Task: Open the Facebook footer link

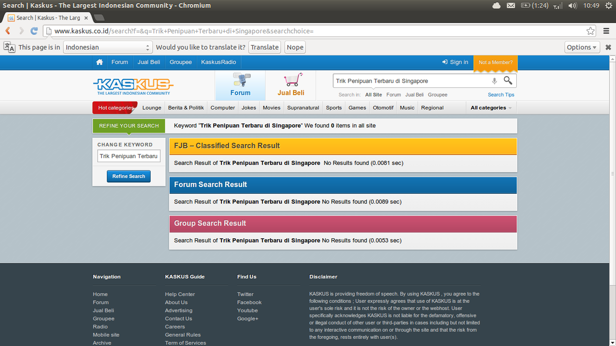Action: (249, 302)
